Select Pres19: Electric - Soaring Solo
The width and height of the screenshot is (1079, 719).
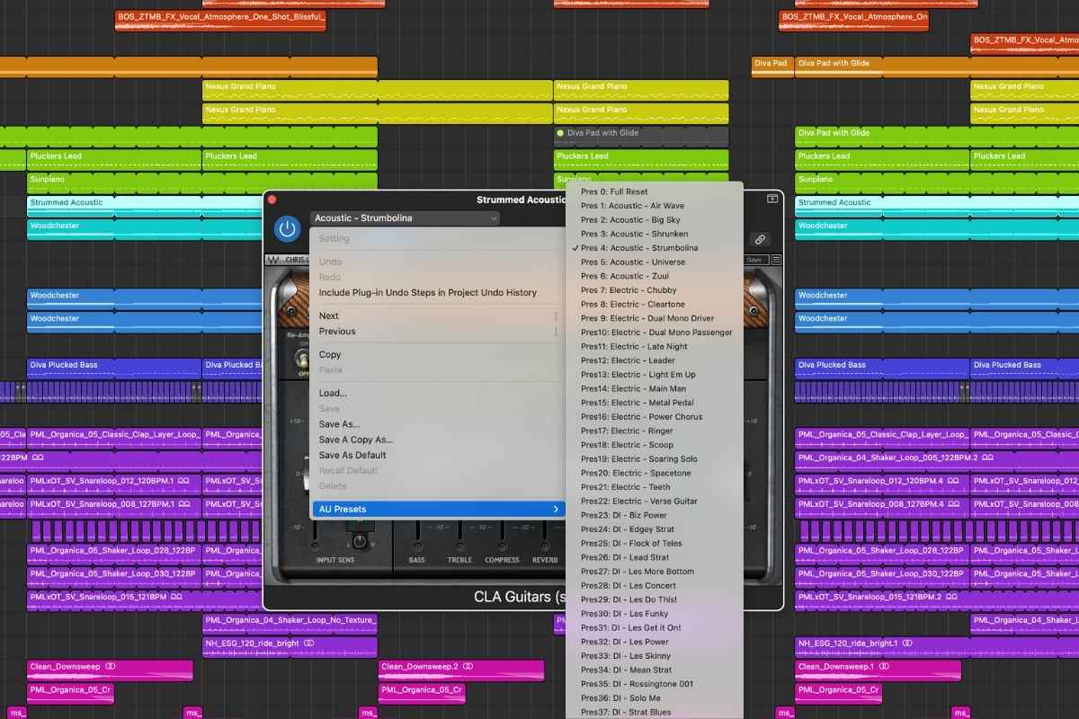pyautogui.click(x=654, y=459)
